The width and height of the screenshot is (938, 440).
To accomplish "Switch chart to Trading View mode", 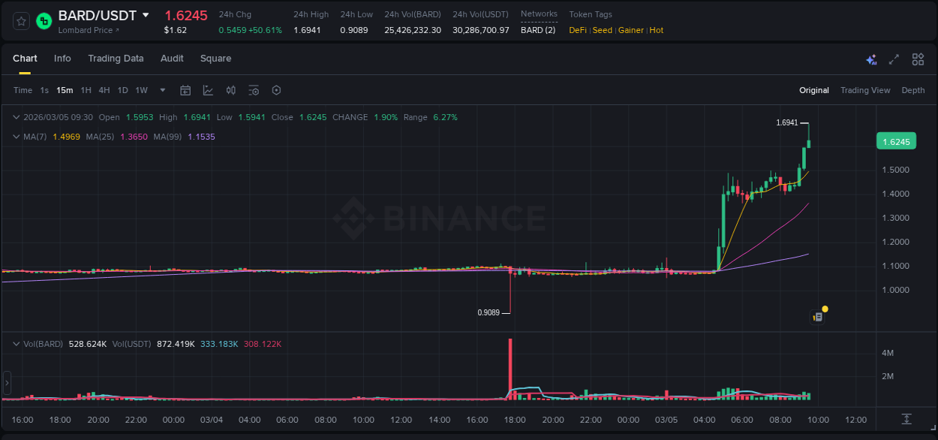I will (x=865, y=90).
